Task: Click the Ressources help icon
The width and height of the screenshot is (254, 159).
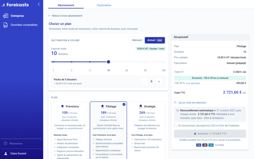Action: coord(5,143)
